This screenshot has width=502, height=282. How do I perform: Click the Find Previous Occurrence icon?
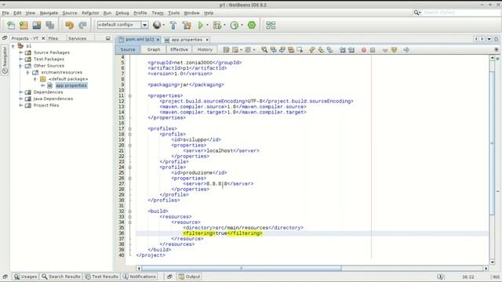273,50
